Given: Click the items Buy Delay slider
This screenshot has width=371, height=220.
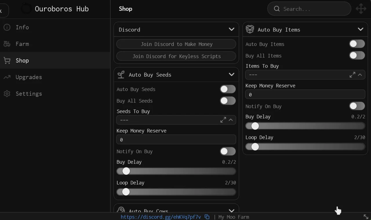Looking at the screenshot, I should [305, 126].
